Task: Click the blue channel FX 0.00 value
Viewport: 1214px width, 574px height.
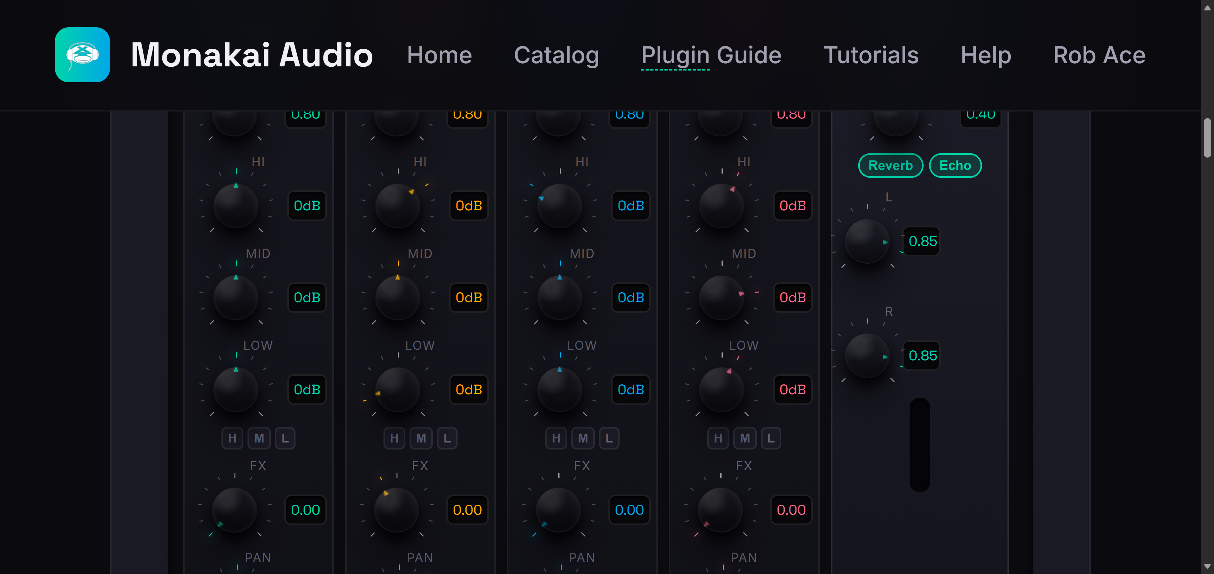Action: click(x=629, y=510)
